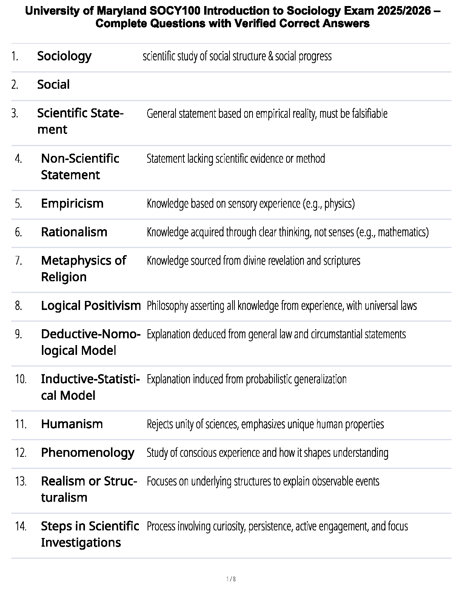Select the "Inductive-Statistical Model" term

(90, 387)
